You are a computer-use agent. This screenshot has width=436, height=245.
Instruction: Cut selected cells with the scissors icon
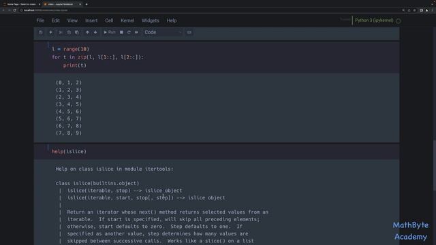pyautogui.click(x=61, y=32)
